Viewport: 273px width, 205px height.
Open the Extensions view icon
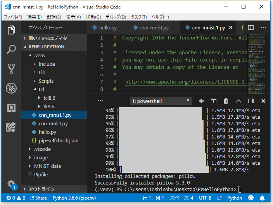click(x=11, y=108)
